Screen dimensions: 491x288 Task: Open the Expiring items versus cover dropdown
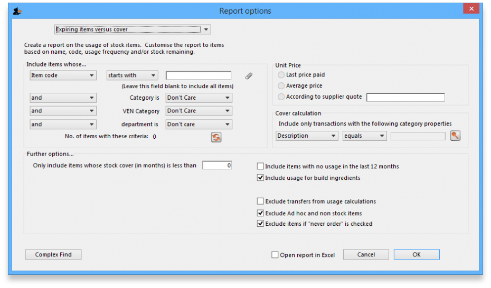pos(133,30)
